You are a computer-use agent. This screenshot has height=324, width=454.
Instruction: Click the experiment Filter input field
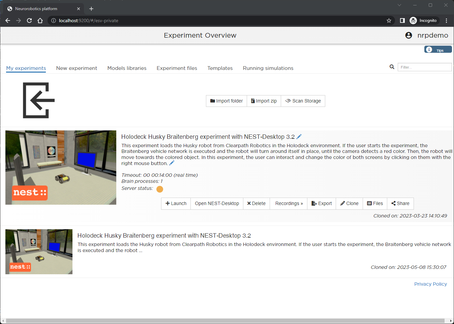[424, 67]
